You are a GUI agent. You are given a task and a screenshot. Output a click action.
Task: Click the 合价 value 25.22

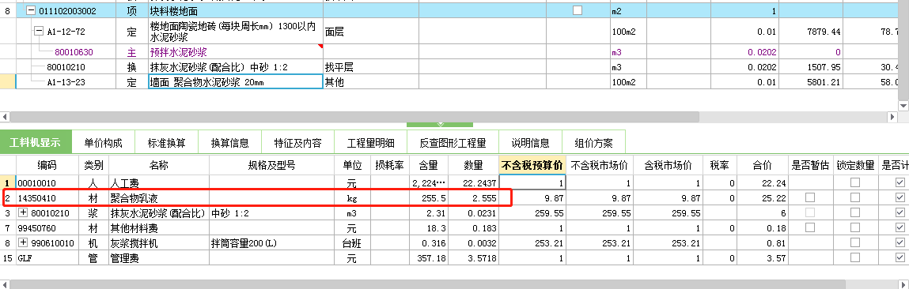(x=775, y=198)
